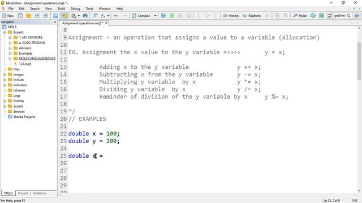
Task: Open the File menu
Action: (x=11, y=8)
